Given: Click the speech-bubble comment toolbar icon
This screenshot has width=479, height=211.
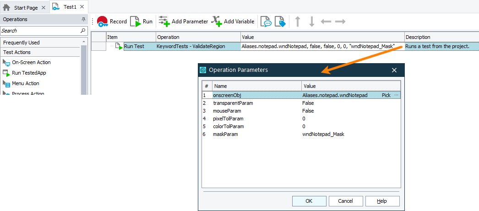Looking at the screenshot, I should [x=266, y=22].
